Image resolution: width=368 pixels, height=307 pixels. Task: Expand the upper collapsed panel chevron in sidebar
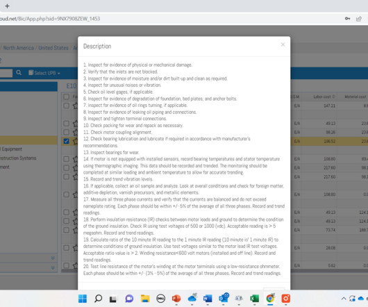click(x=53, y=258)
